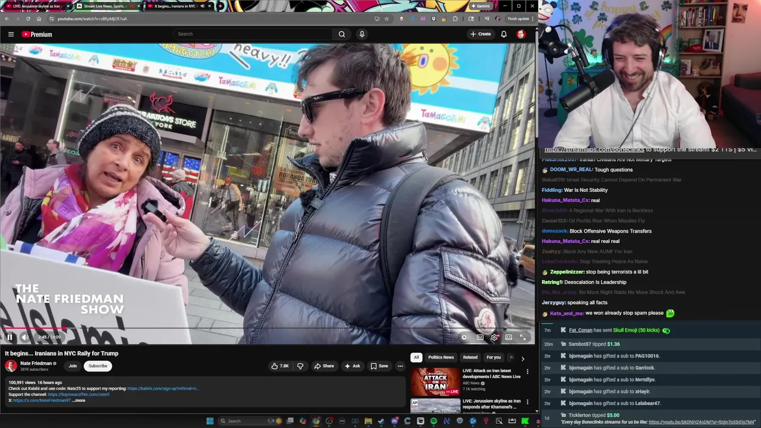This screenshot has height=428, width=761.
Task: Click the Ask button under video
Action: [352, 366]
